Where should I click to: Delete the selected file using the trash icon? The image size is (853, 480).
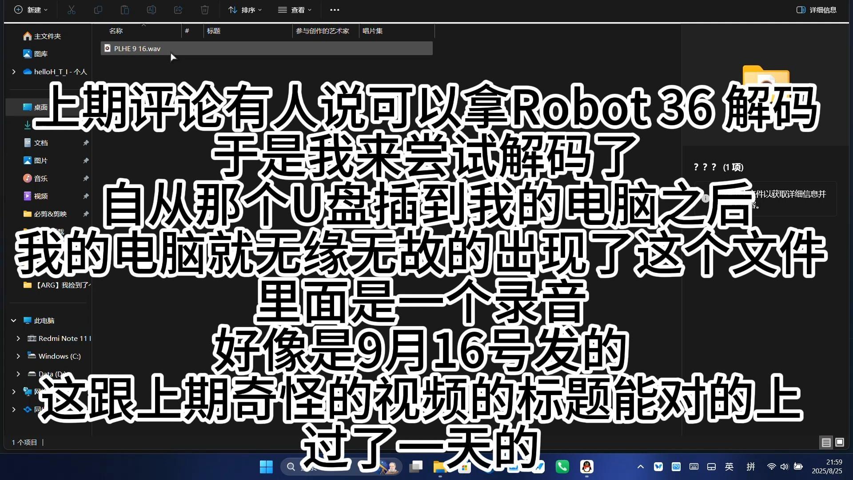204,10
